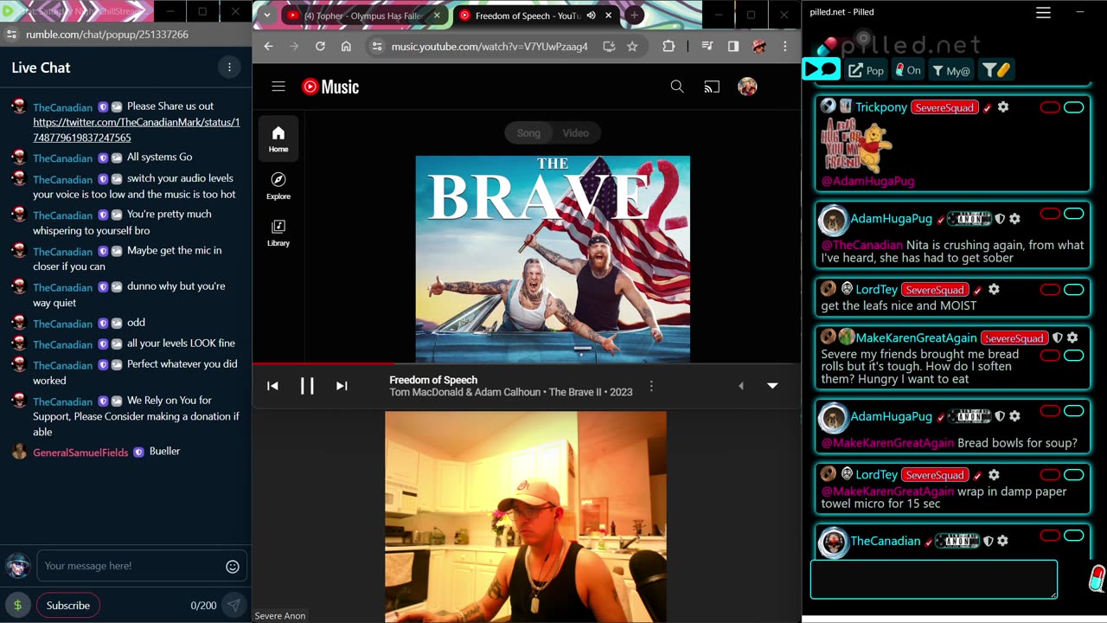Expand the player page down arrow
The image size is (1107, 623).
pos(772,386)
